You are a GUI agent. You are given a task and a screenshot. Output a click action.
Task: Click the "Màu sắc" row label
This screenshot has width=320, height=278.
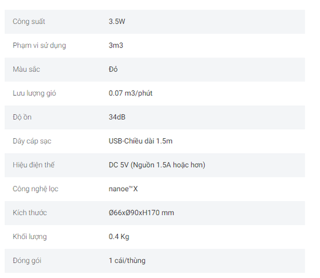(27, 69)
